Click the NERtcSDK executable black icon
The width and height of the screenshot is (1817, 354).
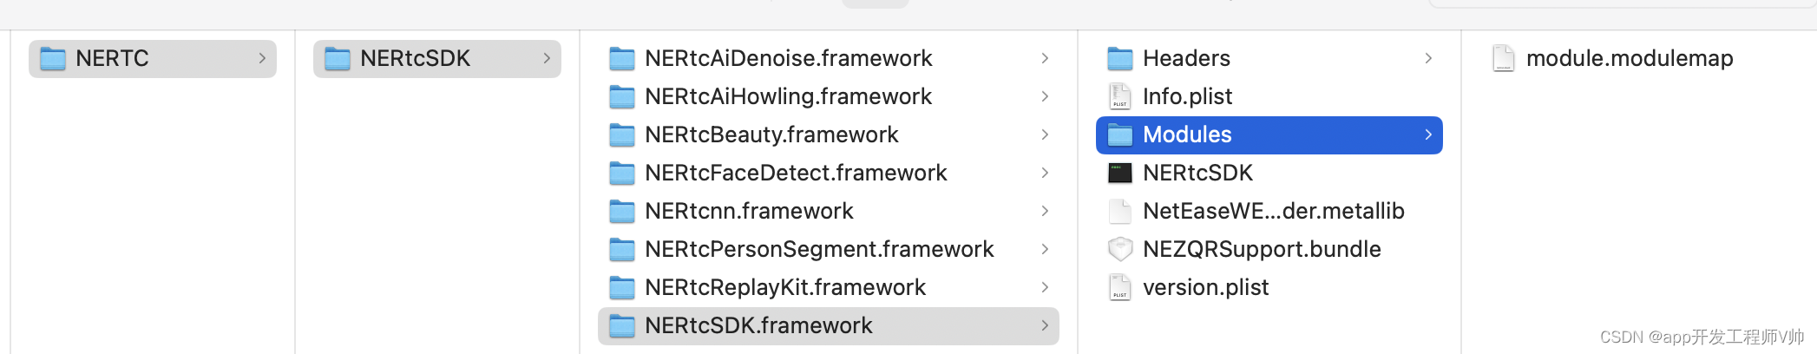click(x=1120, y=173)
